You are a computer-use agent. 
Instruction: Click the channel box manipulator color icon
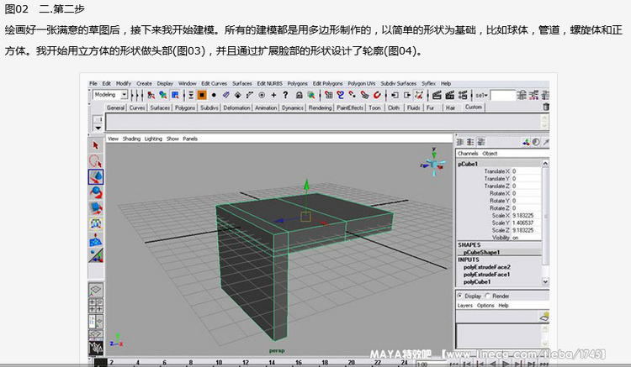(526, 142)
